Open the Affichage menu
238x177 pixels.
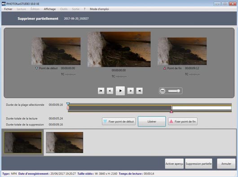coord(50,9)
